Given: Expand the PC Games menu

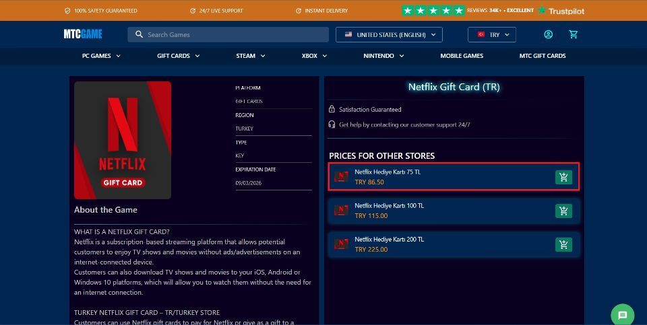Looking at the screenshot, I should pos(102,56).
